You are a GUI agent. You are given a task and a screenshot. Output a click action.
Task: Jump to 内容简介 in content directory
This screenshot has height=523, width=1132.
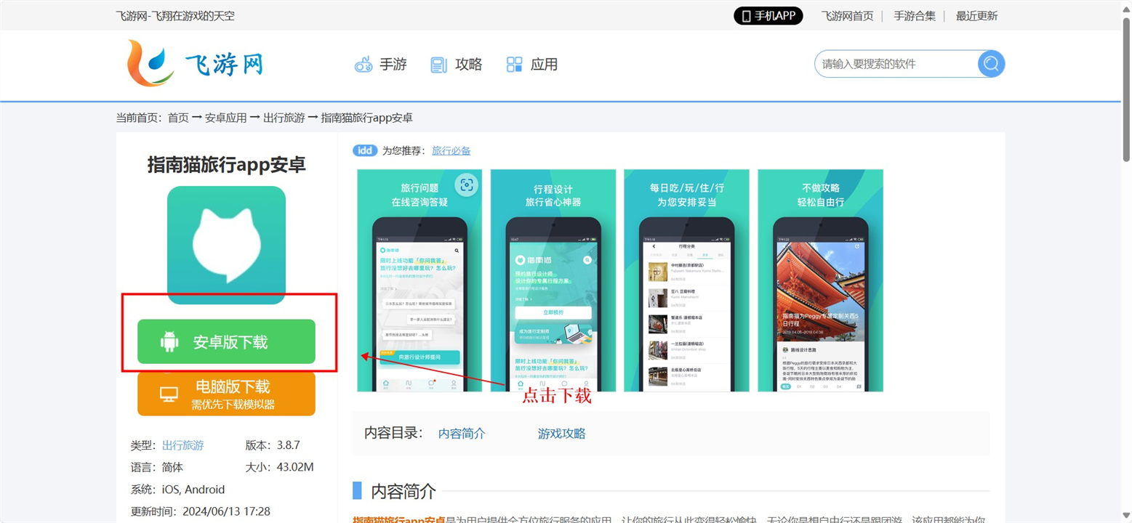click(462, 434)
